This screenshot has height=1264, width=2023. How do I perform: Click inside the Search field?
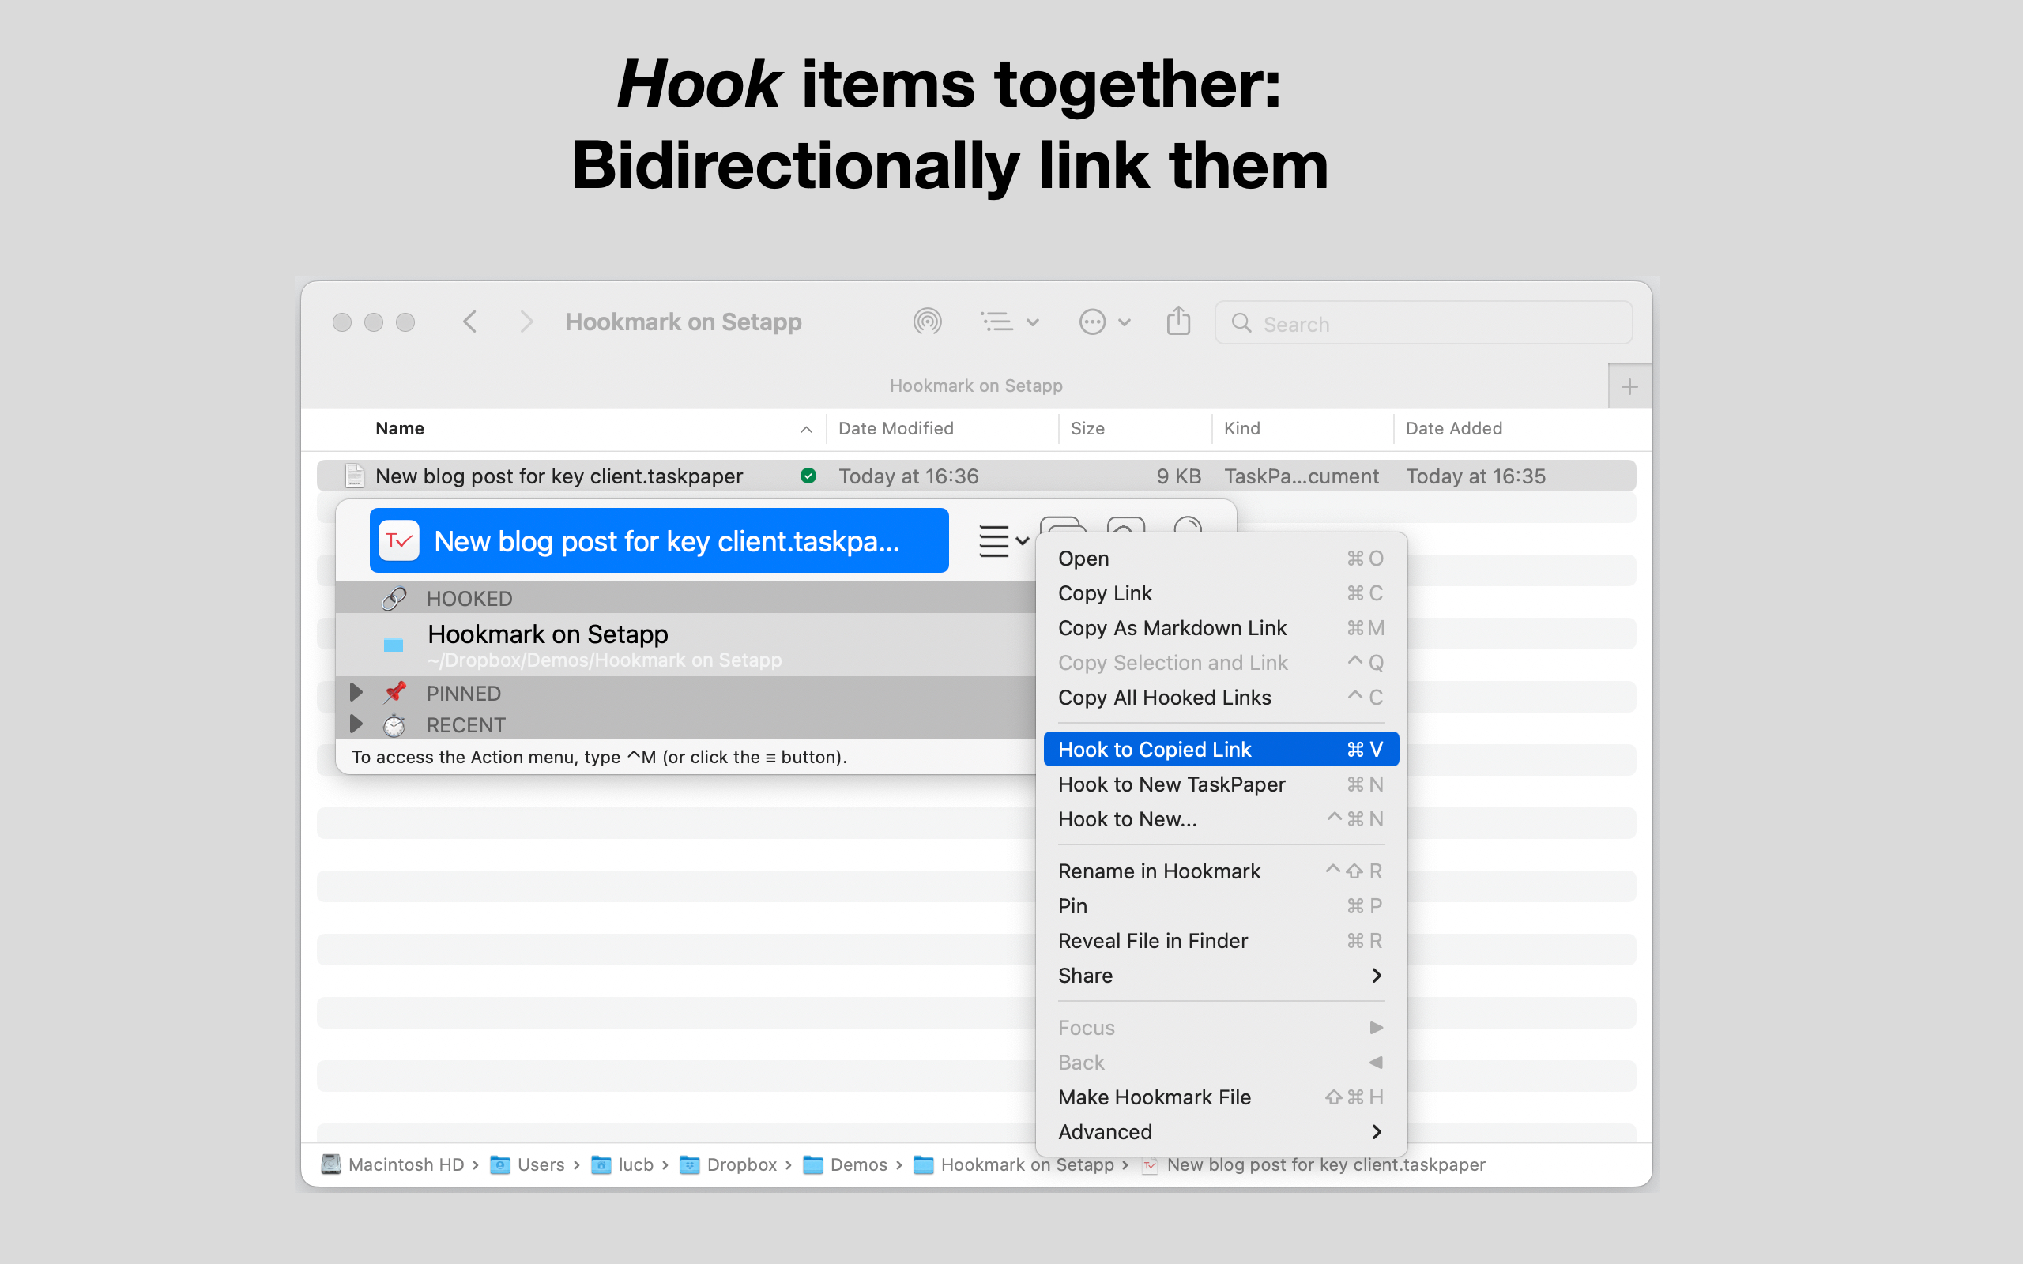coord(1421,322)
